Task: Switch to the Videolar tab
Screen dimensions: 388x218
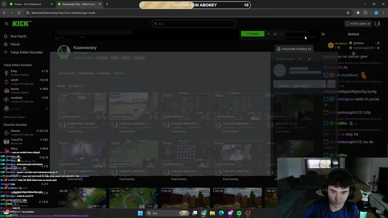Action: [103, 73]
